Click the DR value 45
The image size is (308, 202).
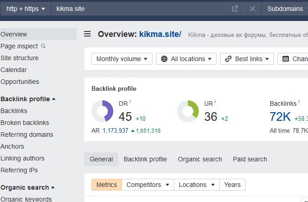pos(125,117)
